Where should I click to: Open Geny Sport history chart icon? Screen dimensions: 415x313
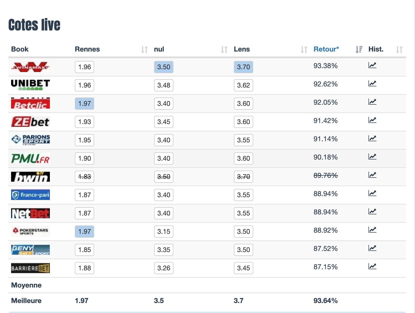372,248
